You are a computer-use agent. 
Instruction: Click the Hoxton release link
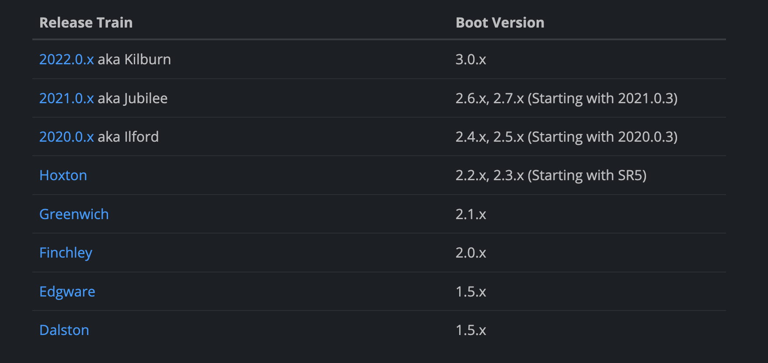tap(63, 175)
